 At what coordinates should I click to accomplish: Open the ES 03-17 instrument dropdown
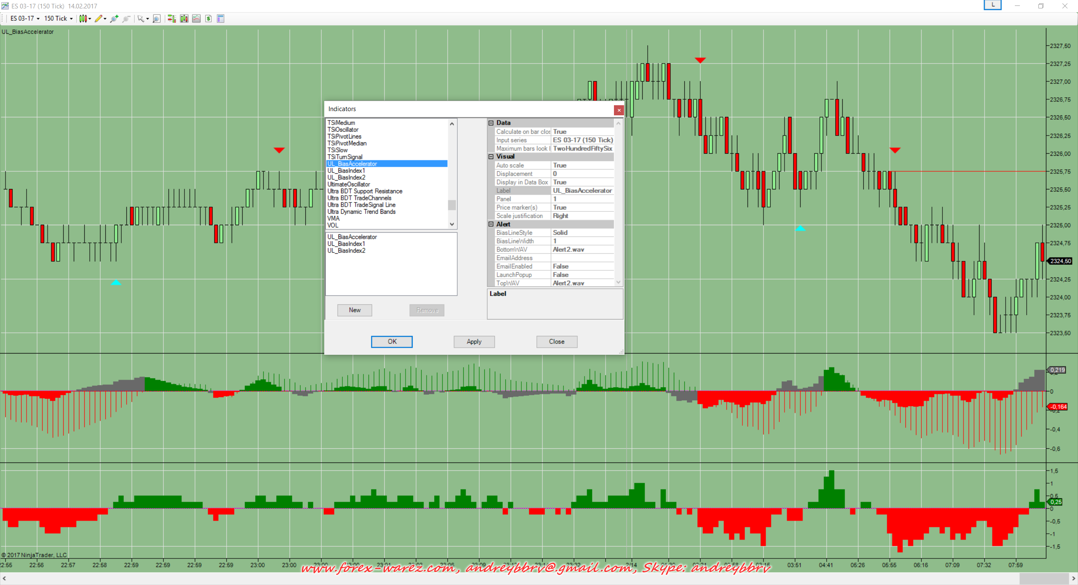pos(25,19)
